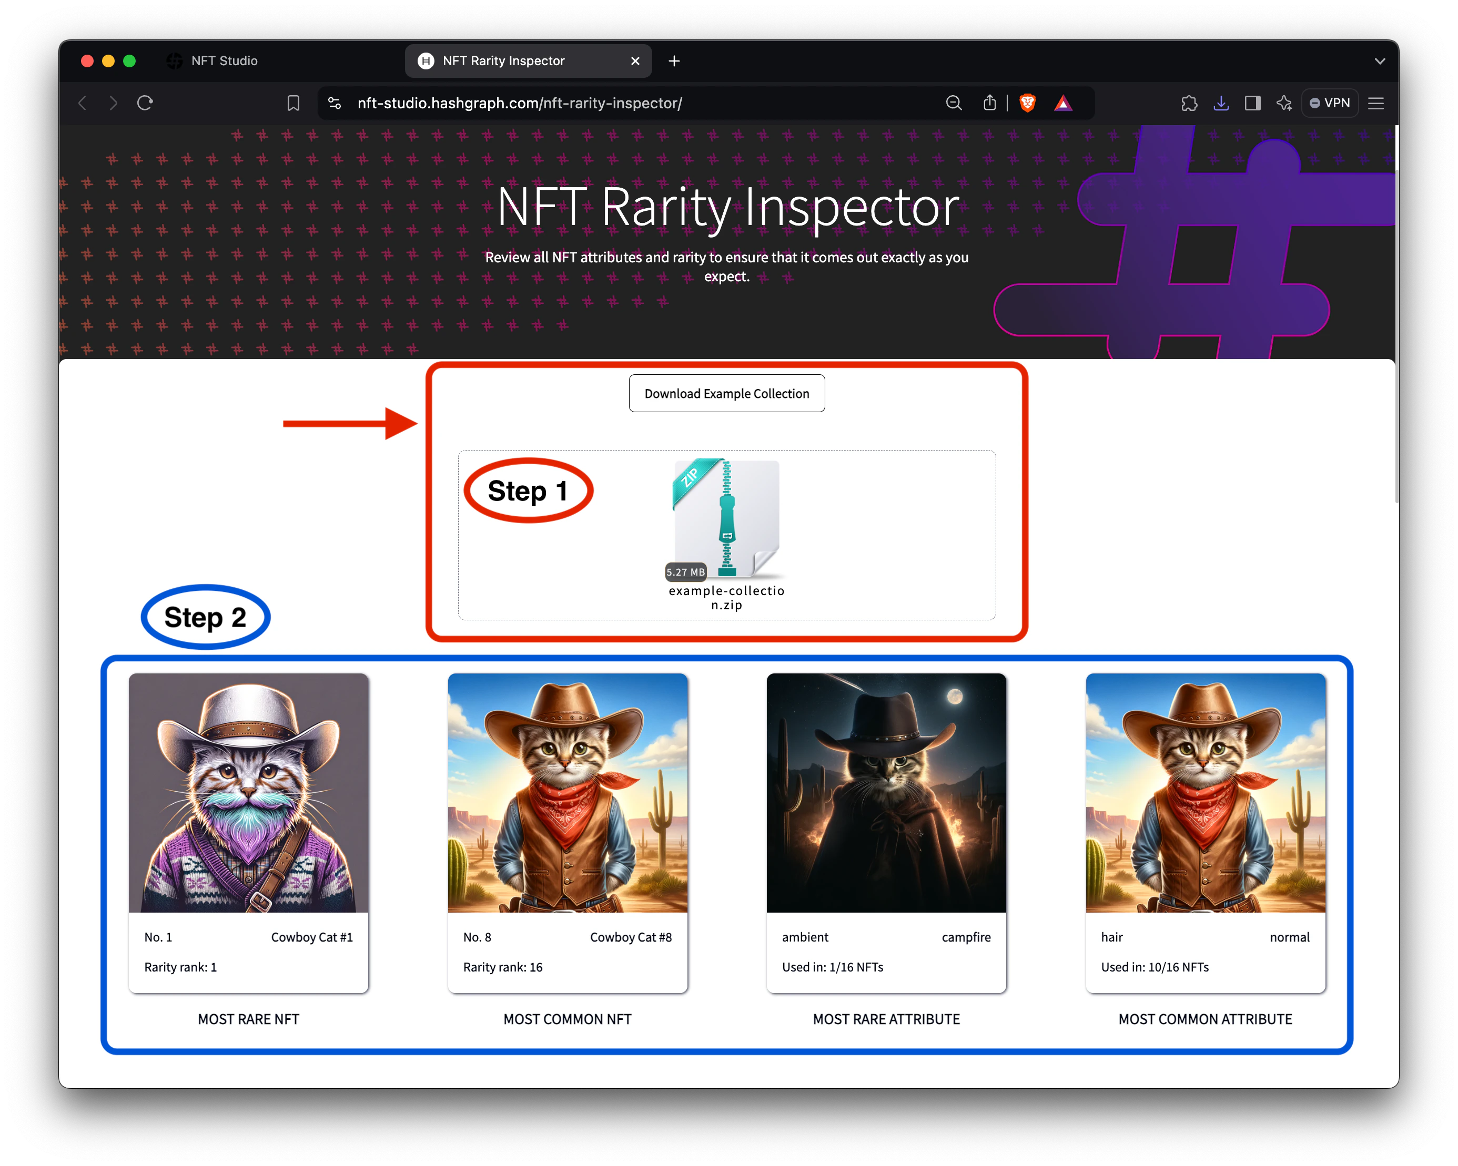The width and height of the screenshot is (1458, 1166).
Task: Click the Brave Rewards triangle icon
Action: point(1063,103)
